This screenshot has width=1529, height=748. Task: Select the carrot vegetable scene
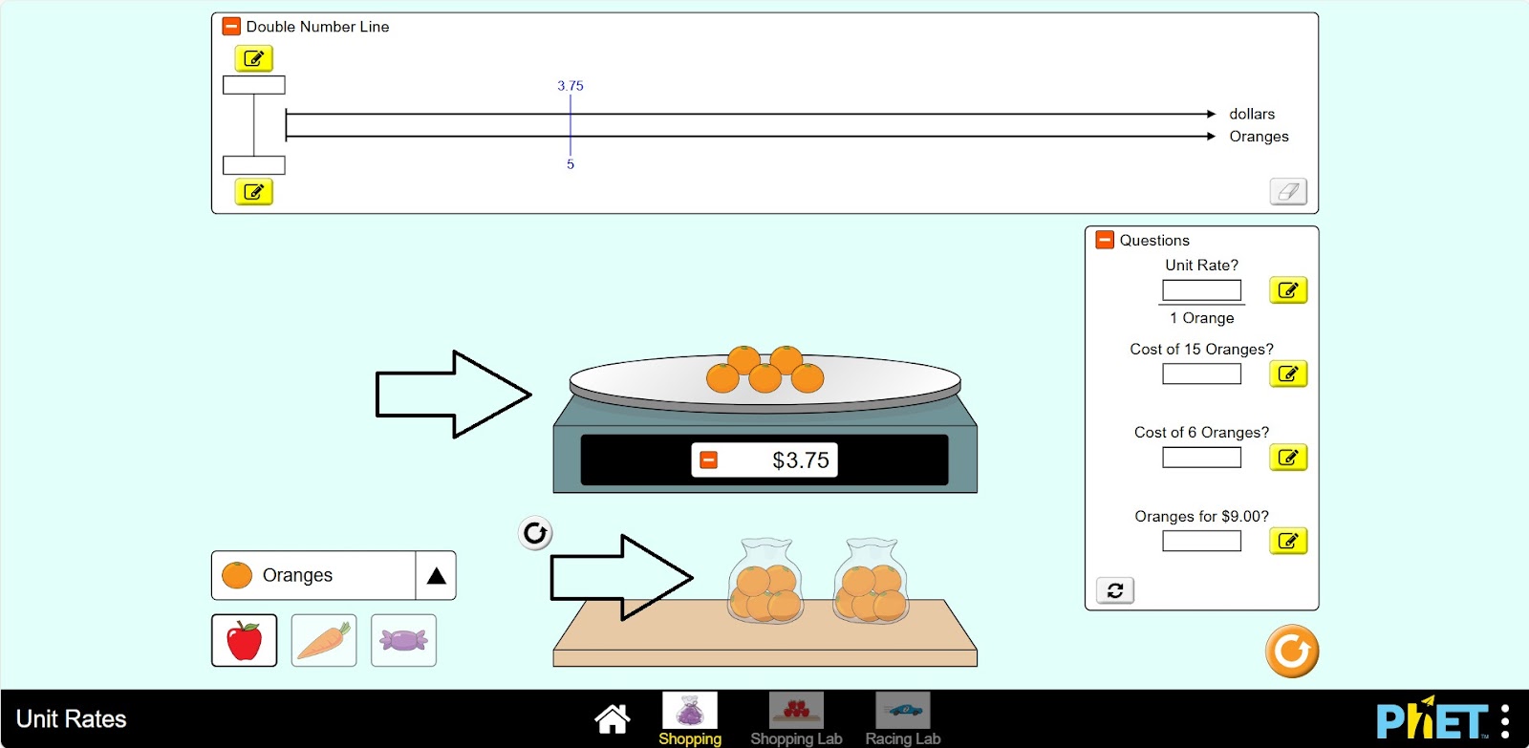(324, 640)
